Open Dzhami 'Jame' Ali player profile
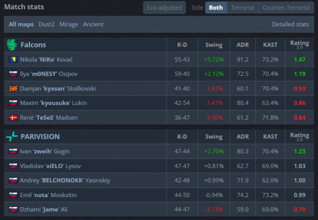 (x=44, y=210)
